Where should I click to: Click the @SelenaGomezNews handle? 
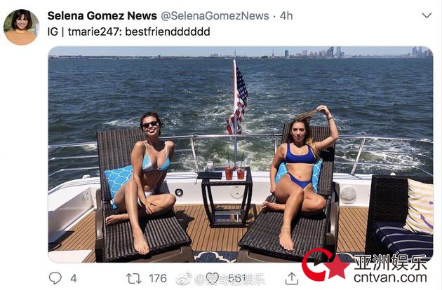(x=215, y=16)
